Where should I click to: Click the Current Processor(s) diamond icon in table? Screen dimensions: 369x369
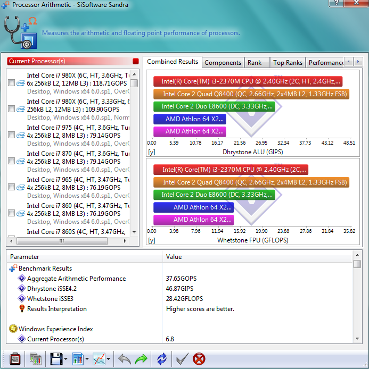coord(22,339)
